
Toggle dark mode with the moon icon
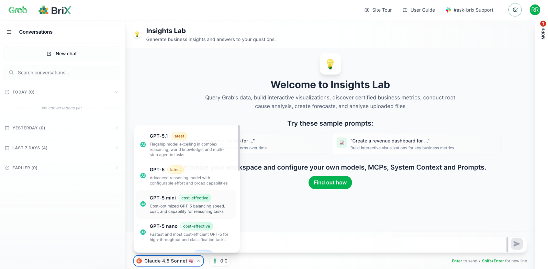pos(515,10)
